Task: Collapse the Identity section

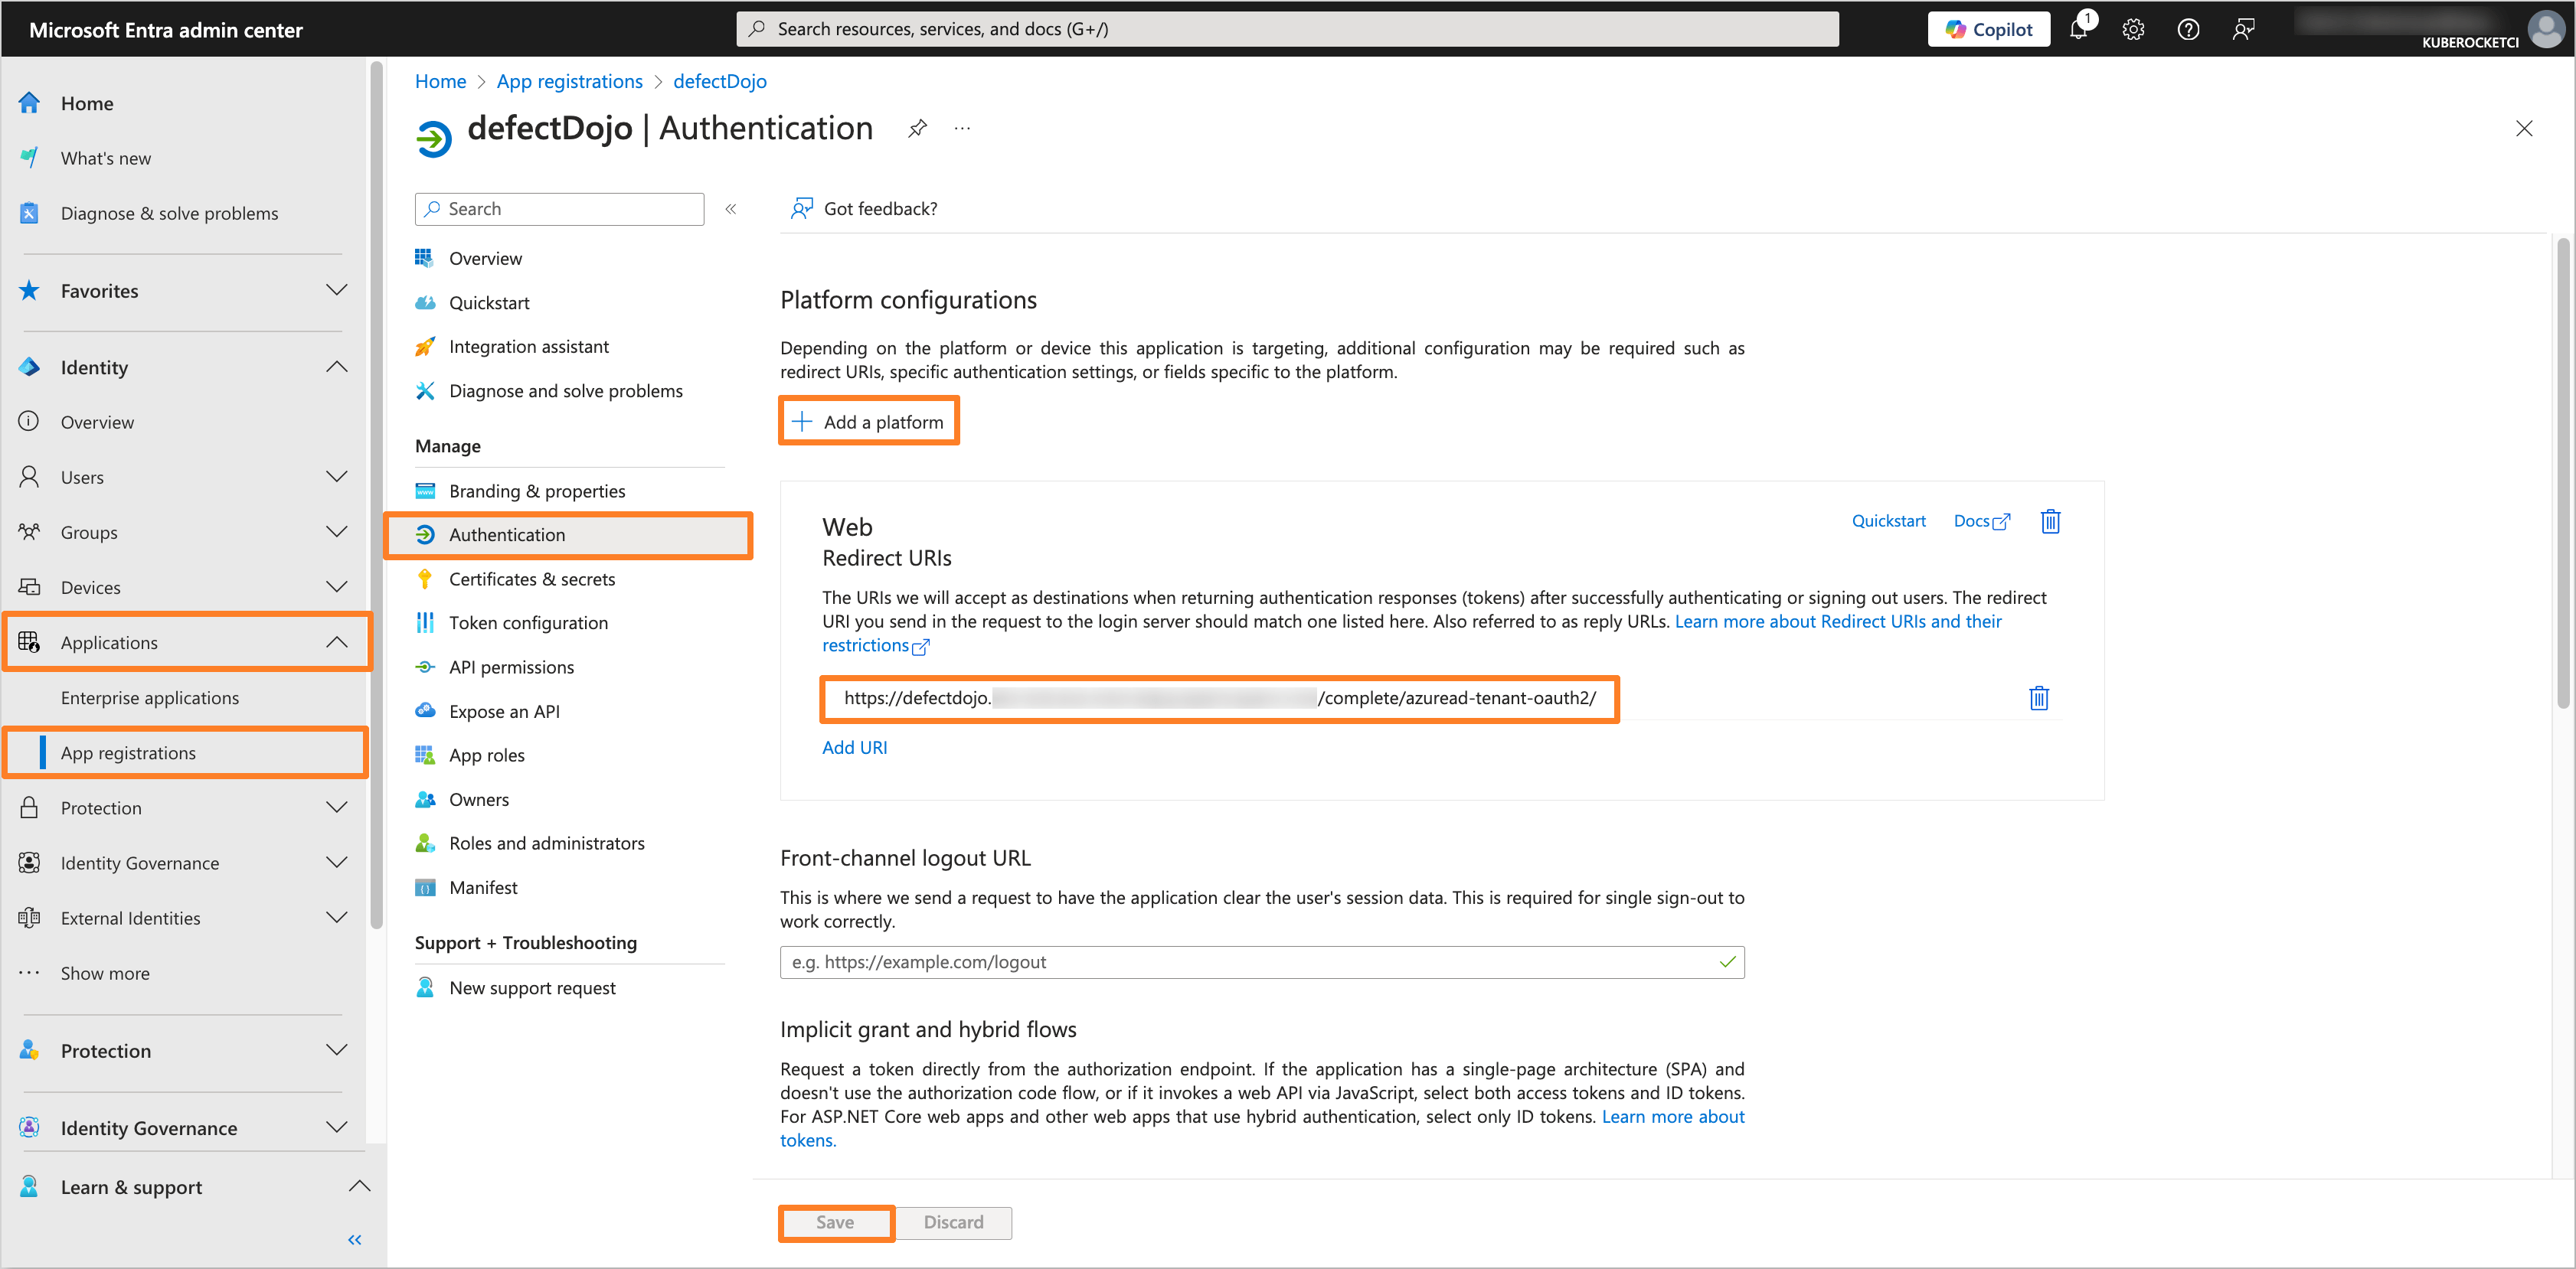Action: [337, 367]
